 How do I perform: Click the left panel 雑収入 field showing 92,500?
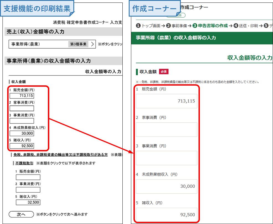coord(22,146)
